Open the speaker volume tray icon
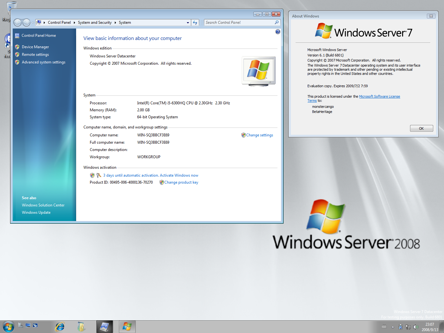The width and height of the screenshot is (444, 333). pyautogui.click(x=416, y=327)
